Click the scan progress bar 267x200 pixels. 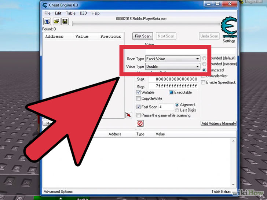pos(146,24)
